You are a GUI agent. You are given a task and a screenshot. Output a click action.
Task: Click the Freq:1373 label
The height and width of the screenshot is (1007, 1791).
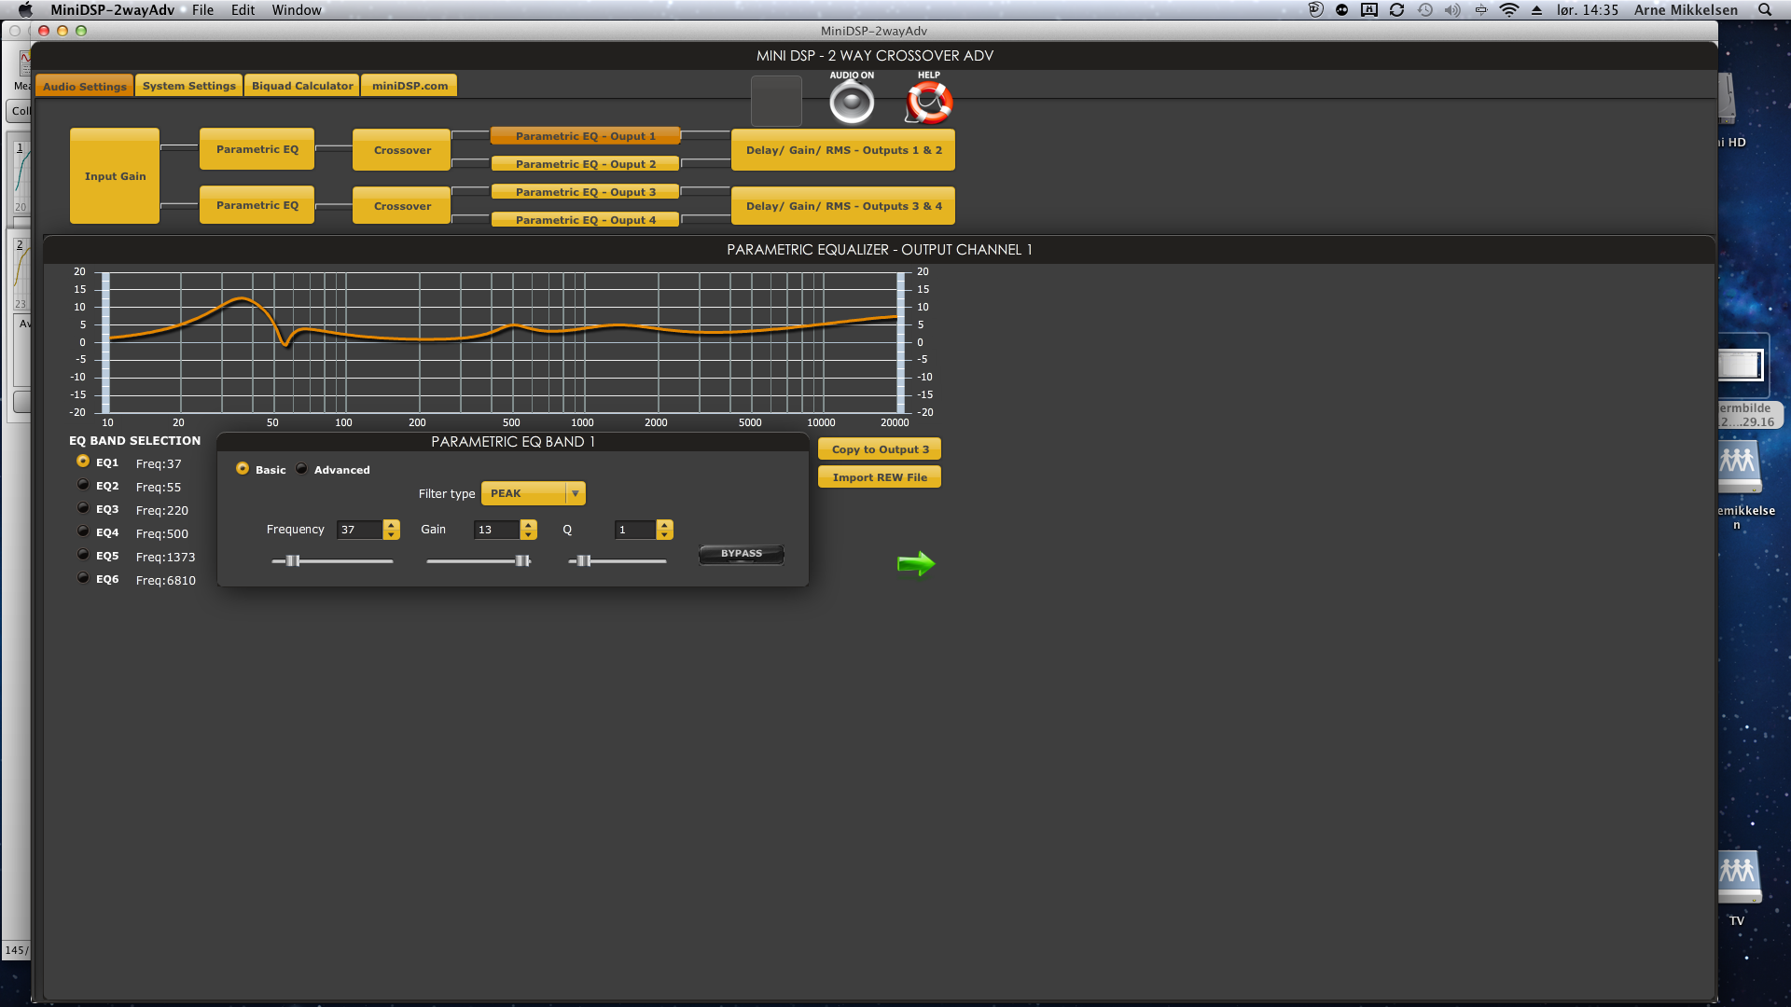[165, 557]
